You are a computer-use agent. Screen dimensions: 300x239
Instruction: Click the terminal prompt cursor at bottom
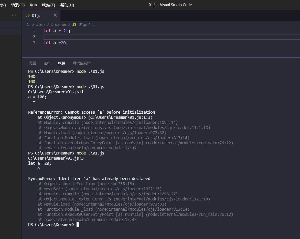(78, 224)
